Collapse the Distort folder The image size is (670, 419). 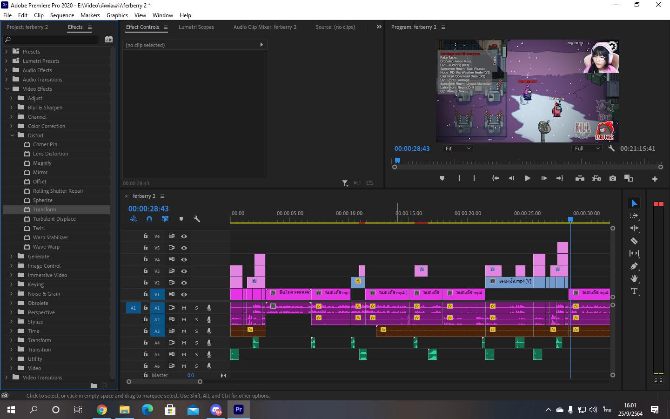[12, 135]
